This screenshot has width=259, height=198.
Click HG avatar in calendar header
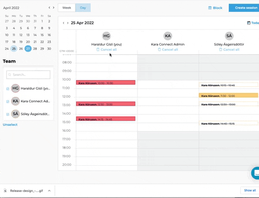(106, 36)
